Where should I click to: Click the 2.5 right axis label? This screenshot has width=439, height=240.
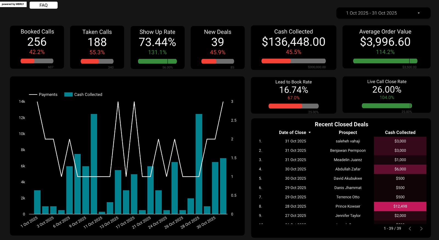234,120
